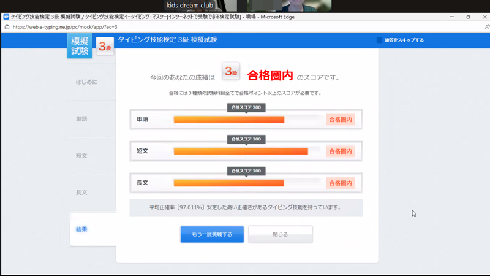
Task: Toggle the 練習をスキップする checkbox
Action: click(x=379, y=40)
